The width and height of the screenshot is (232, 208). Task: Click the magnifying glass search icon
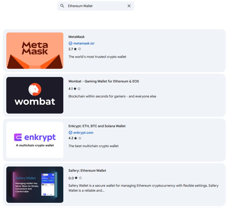click(62, 6)
